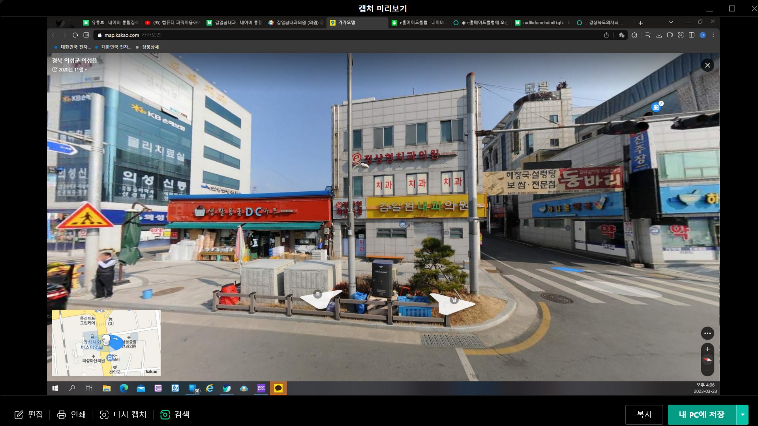Click the 편집 edit pencil icon
The image size is (758, 426).
pyautogui.click(x=19, y=415)
